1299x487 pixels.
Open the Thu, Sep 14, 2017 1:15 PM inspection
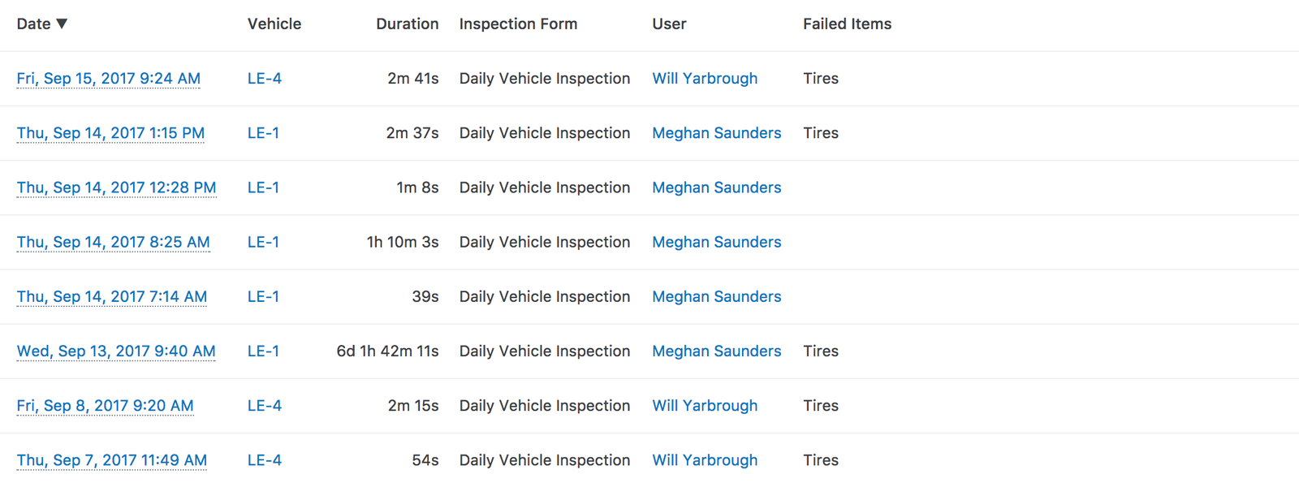[110, 133]
